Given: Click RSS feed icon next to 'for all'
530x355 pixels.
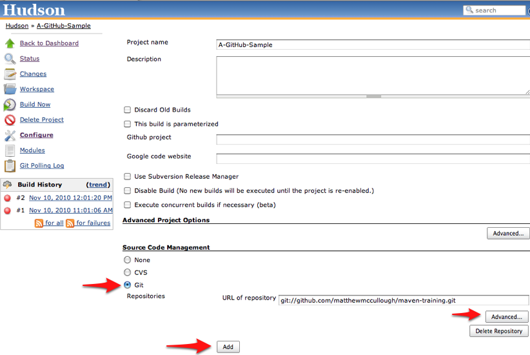Looking at the screenshot, I should coord(39,223).
